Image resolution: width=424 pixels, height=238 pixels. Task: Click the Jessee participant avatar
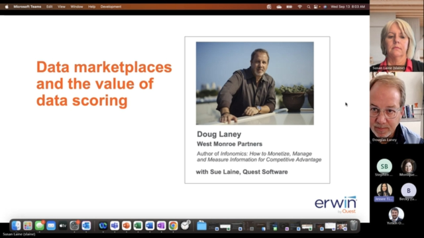click(384, 190)
